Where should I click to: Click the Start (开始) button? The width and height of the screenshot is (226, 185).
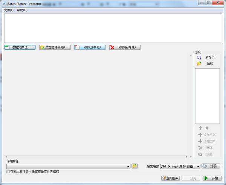pos(212,178)
